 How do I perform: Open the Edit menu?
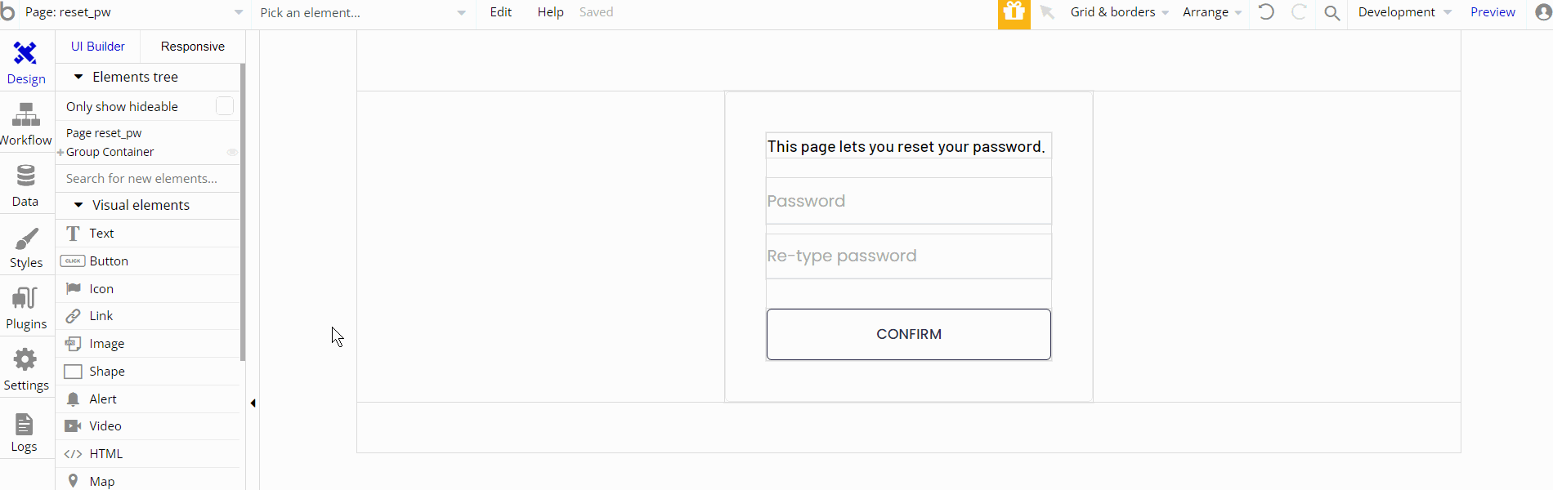[x=501, y=12]
